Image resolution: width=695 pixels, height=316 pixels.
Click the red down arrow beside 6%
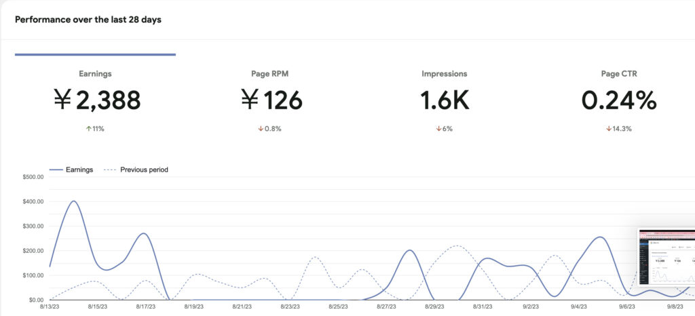[438, 129]
